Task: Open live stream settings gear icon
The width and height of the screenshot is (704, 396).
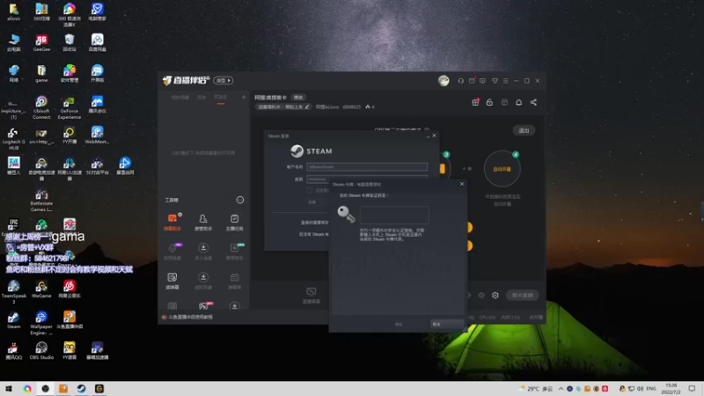Action: click(x=495, y=295)
